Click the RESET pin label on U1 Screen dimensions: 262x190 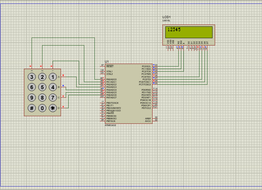(x=110, y=66)
